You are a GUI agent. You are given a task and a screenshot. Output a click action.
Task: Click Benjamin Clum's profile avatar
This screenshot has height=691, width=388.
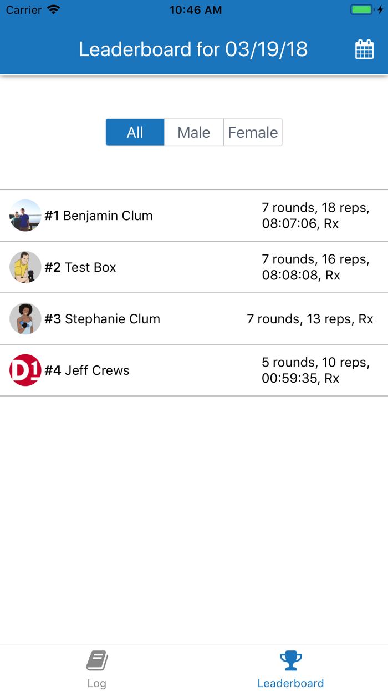point(25,215)
